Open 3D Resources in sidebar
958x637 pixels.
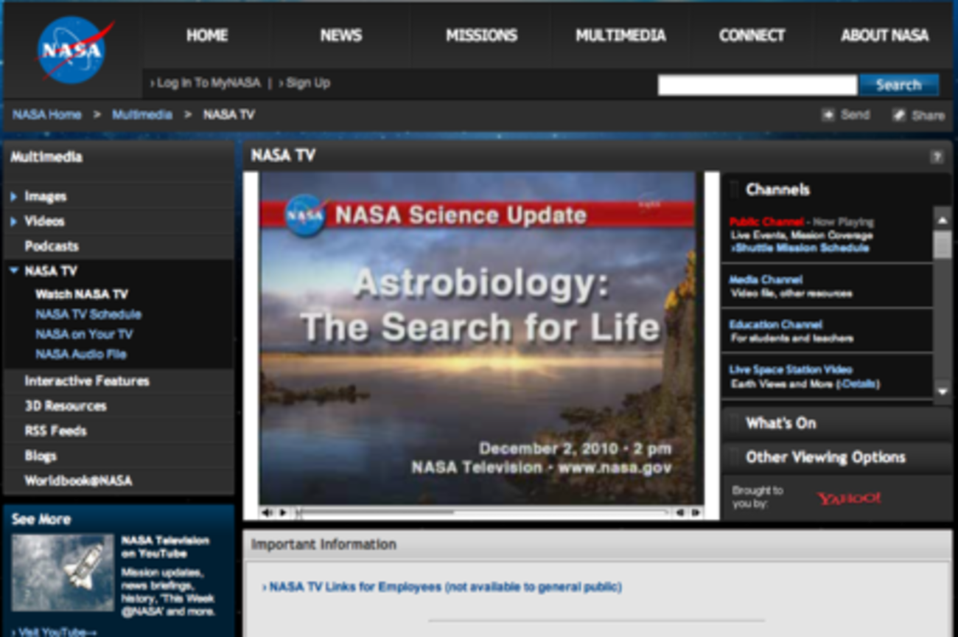pyautogui.click(x=66, y=406)
